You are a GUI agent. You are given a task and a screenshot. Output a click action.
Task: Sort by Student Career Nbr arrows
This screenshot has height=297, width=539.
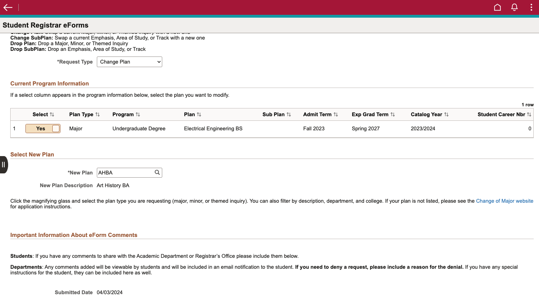click(529, 114)
